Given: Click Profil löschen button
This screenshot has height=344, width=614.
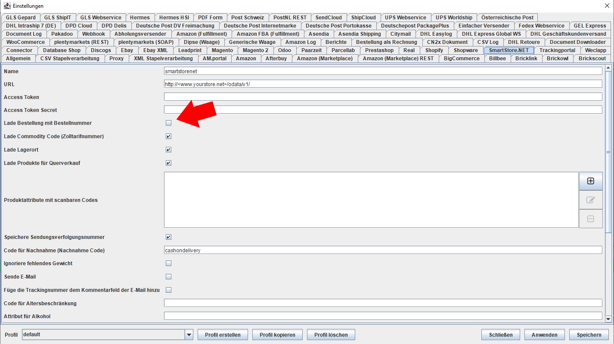Looking at the screenshot, I should click(x=331, y=335).
